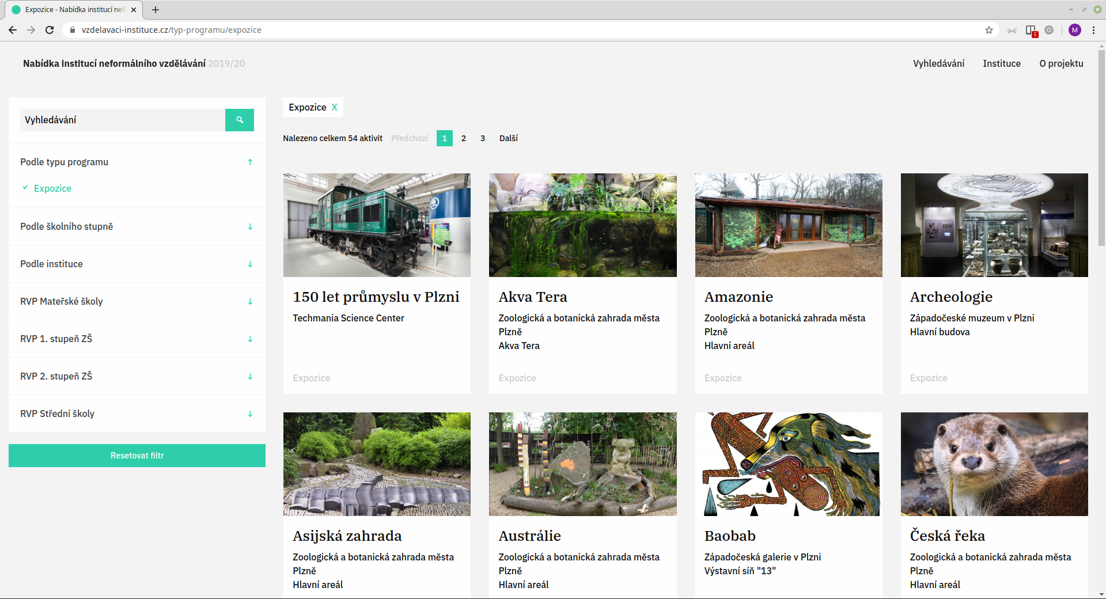This screenshot has height=599, width=1106.
Task: Open O projektu in the top navigation
Action: [x=1061, y=63]
